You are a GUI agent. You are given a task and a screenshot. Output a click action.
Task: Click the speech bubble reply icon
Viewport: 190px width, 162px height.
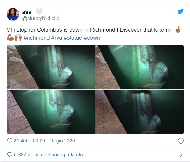pyautogui.click(x=9, y=155)
